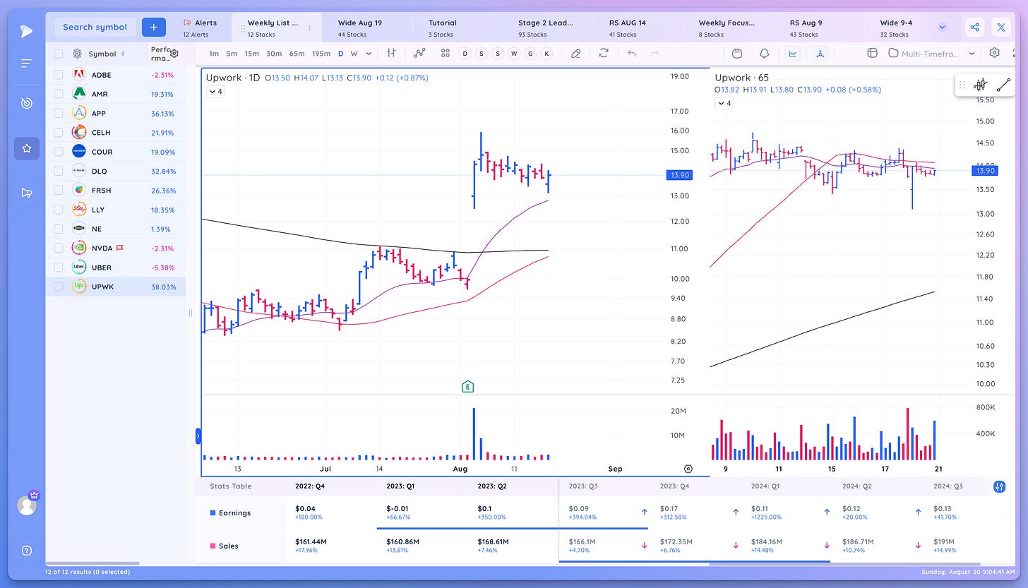Open the help question mark icon
Image resolution: width=1028 pixels, height=588 pixels.
[26, 551]
